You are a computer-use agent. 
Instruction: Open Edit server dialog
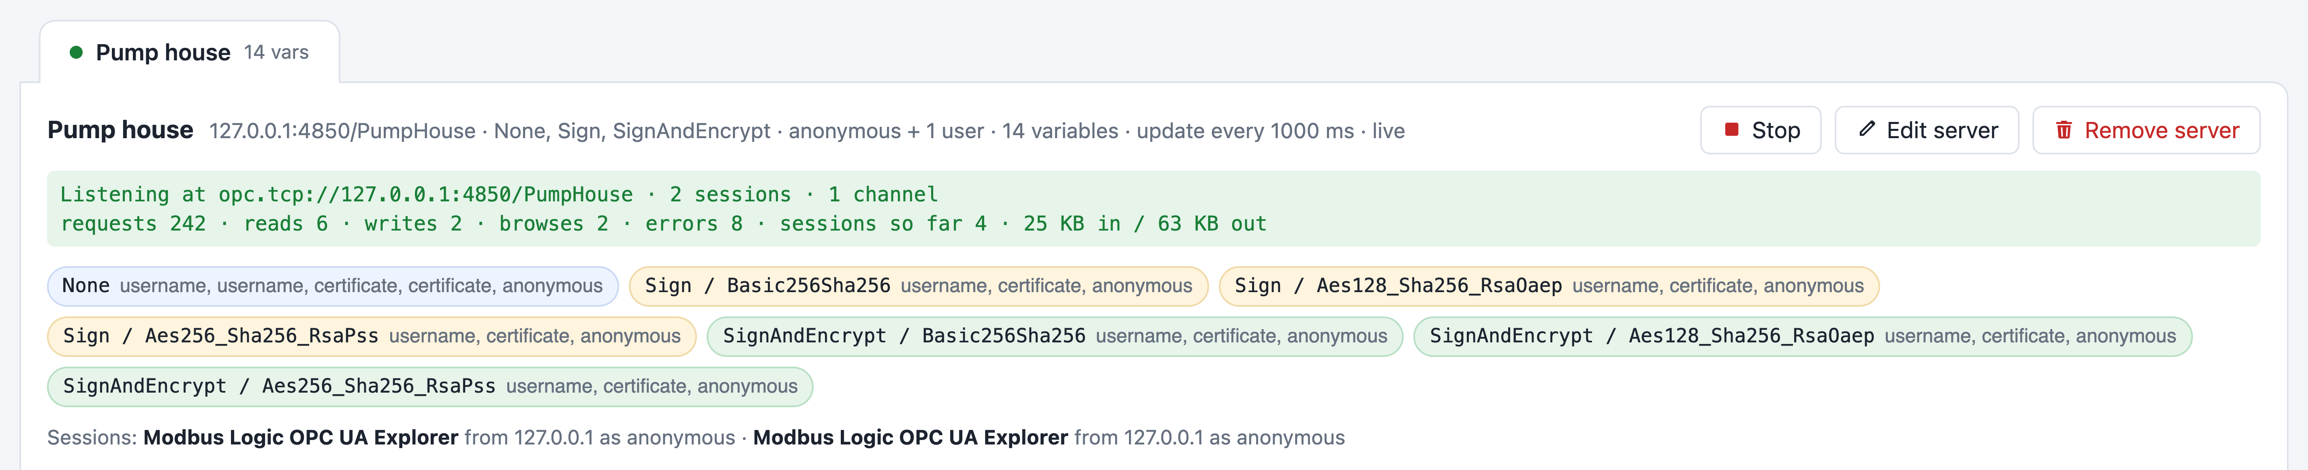click(x=1926, y=131)
